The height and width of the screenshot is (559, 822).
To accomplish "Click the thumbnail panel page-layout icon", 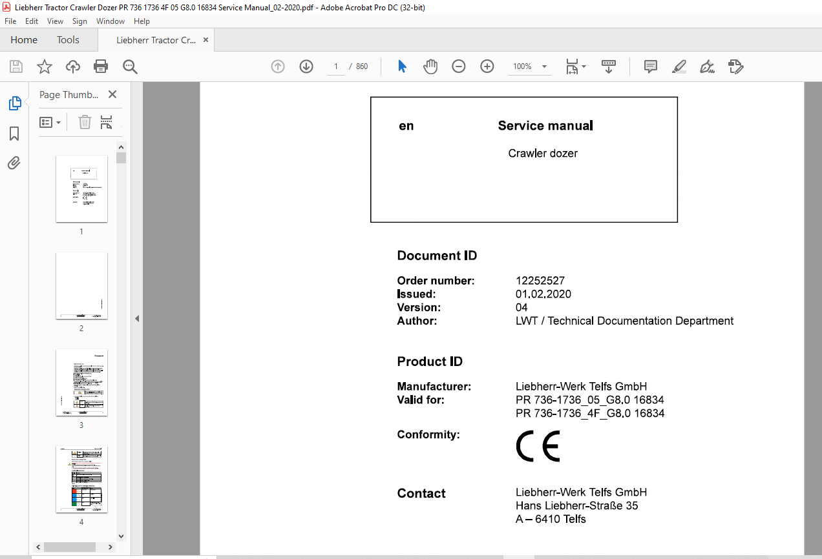I will coord(107,122).
